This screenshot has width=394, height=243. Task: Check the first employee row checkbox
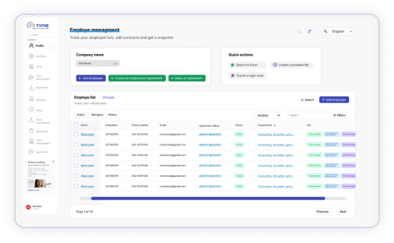(x=76, y=134)
